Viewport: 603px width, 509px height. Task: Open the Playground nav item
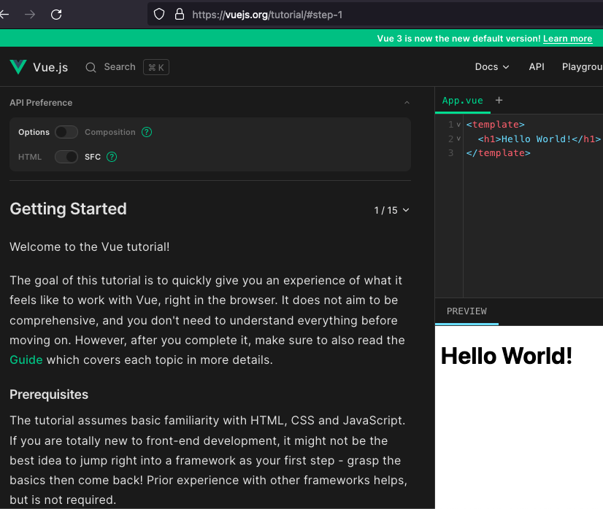pos(582,67)
